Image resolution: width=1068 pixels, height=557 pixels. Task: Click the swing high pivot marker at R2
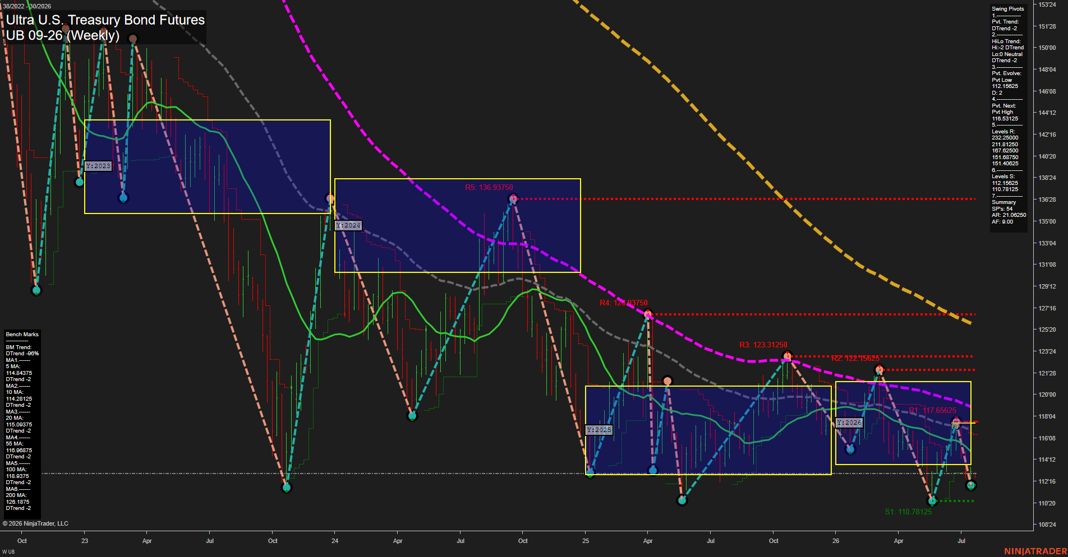click(x=880, y=370)
